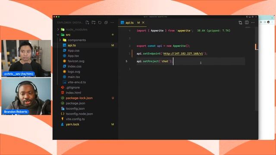Click the tsconfig.node.json braces icon

point(63,114)
